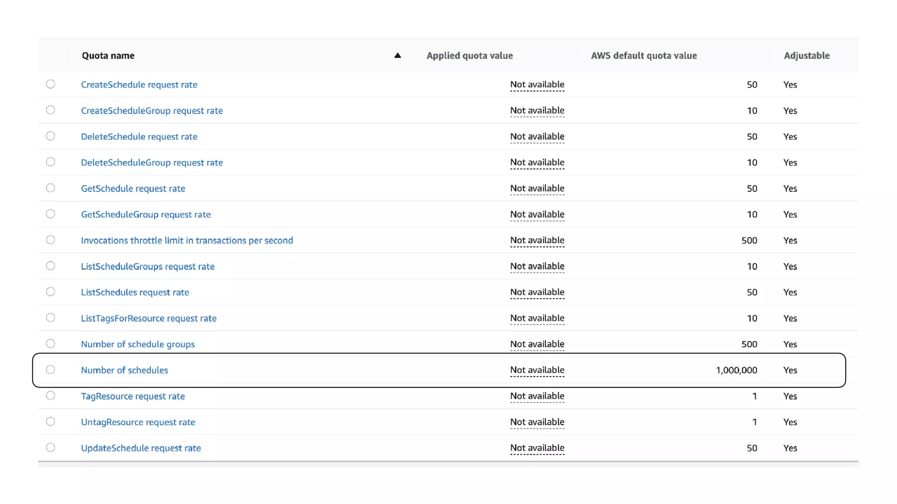Open ListTagsForResource request rate link

tap(148, 318)
